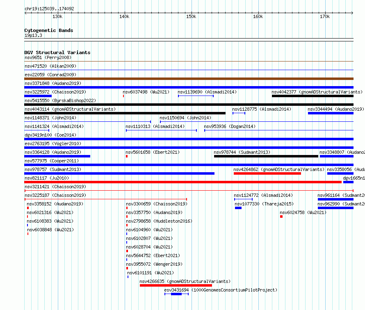Click nsv3300659 (Chaisson2019) label

coord(157,204)
